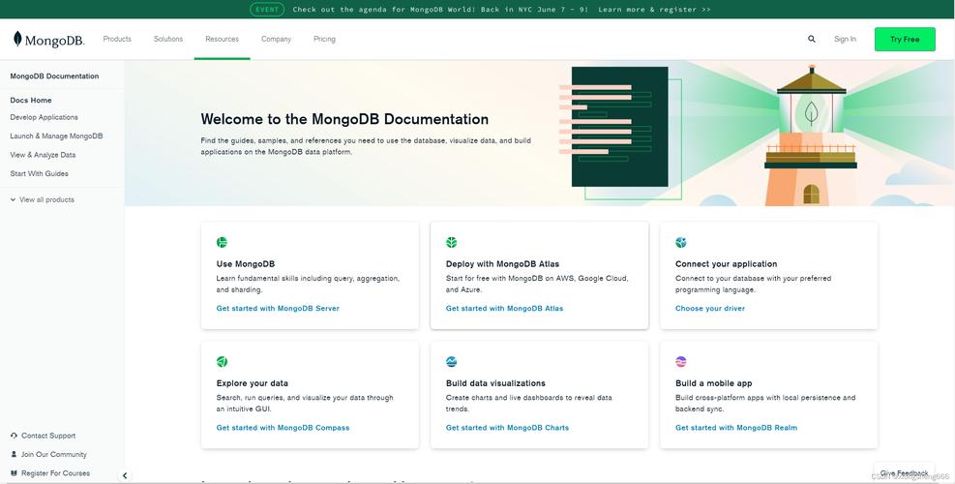Screen dimensions: 955x484
Task: Click the Try Free button
Action: tap(905, 39)
